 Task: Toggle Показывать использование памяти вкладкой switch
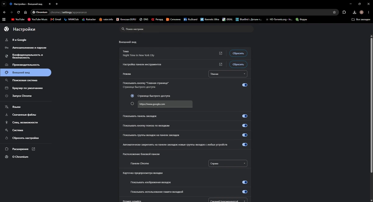[x=245, y=192]
